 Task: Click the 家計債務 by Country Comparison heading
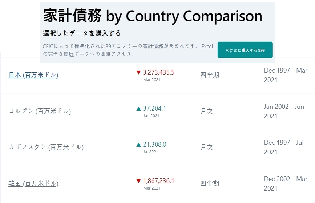tap(153, 16)
